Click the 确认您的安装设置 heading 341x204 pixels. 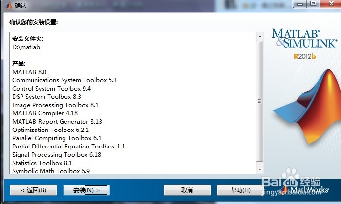[34, 22]
